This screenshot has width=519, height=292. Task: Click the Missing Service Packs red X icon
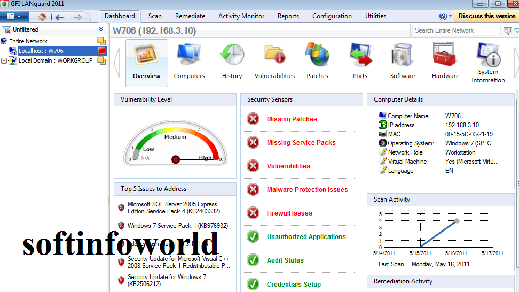253,142
